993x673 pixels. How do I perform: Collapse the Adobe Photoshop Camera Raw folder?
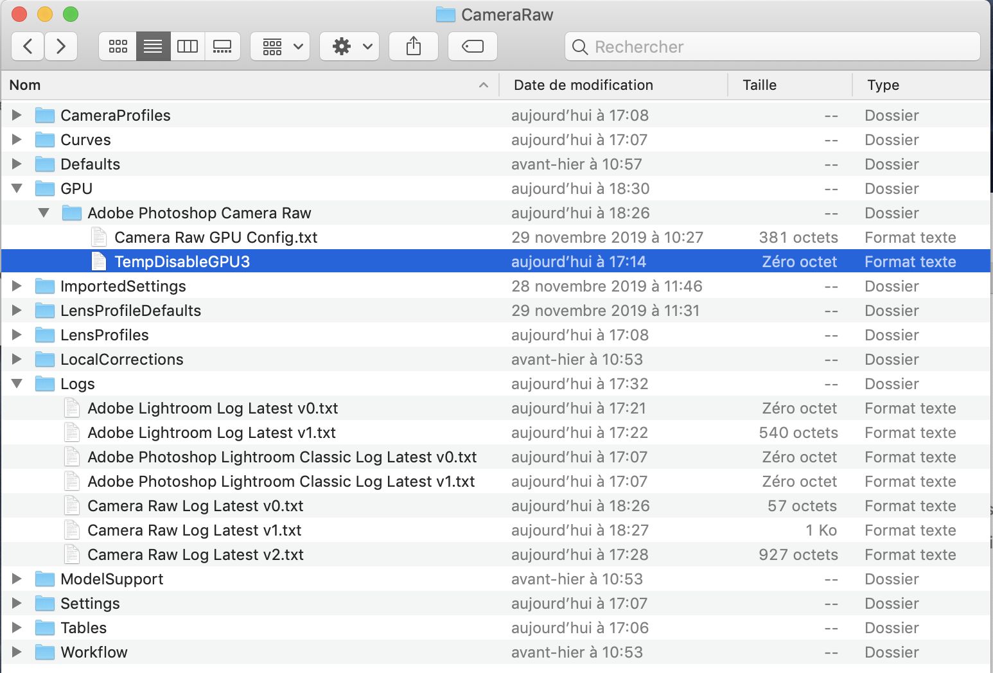pyautogui.click(x=44, y=213)
